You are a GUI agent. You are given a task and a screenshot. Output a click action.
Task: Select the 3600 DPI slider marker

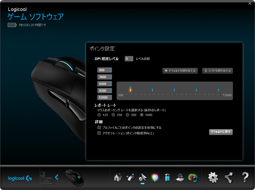point(152,90)
